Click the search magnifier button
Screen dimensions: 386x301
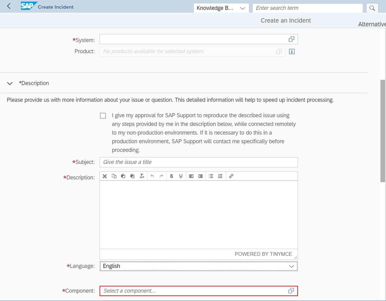pos(372,8)
